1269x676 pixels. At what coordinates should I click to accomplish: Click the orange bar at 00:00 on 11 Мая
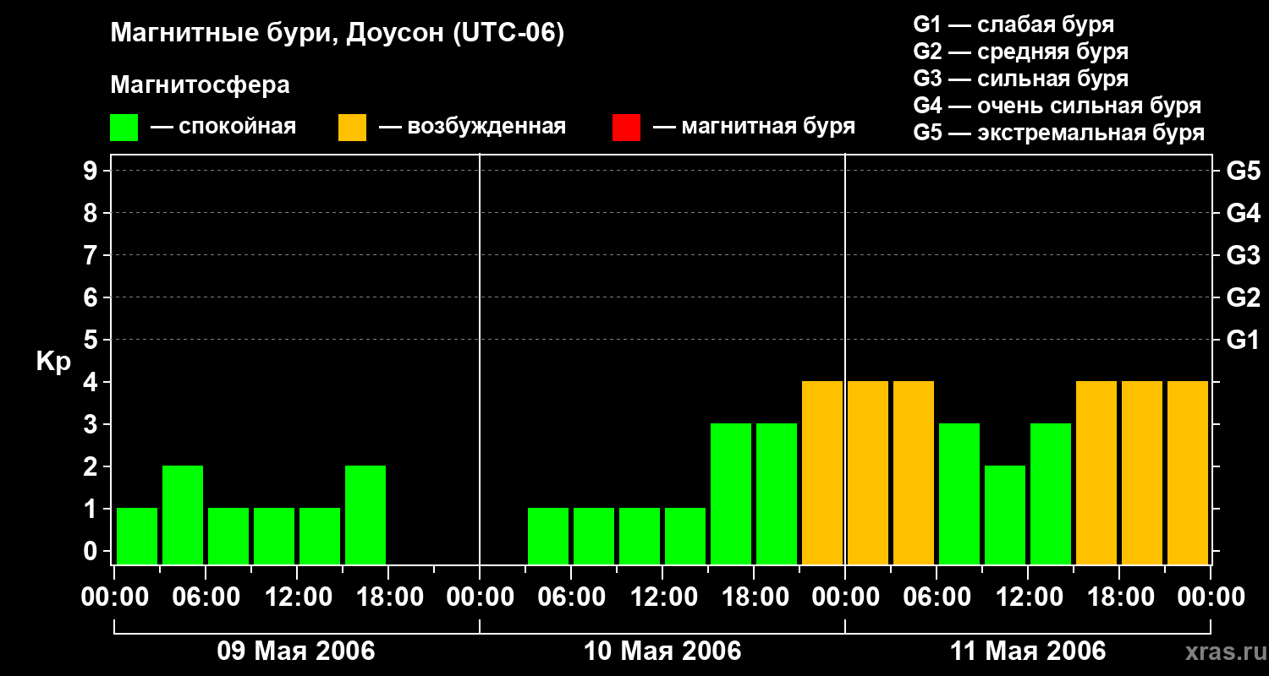pyautogui.click(x=868, y=472)
